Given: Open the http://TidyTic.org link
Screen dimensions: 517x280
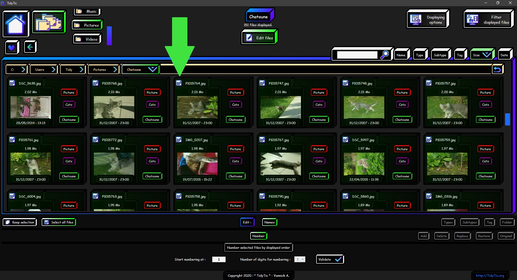Looking at the screenshot, I should pos(490,275).
